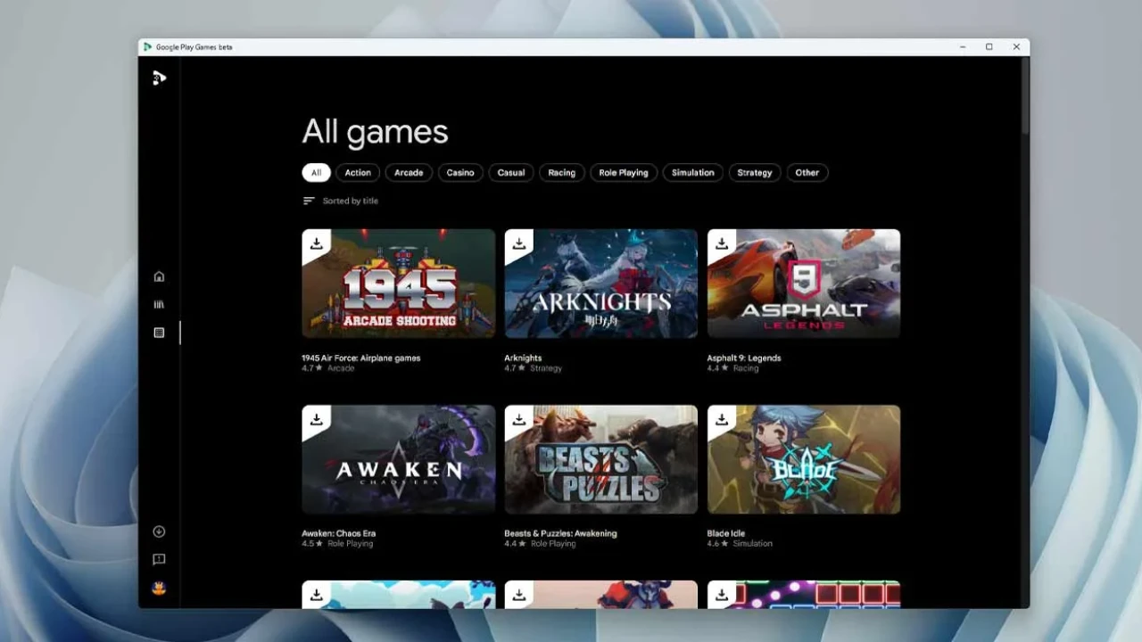This screenshot has width=1142, height=642.
Task: Click the Google Play Games logo icon
Action: point(159,78)
